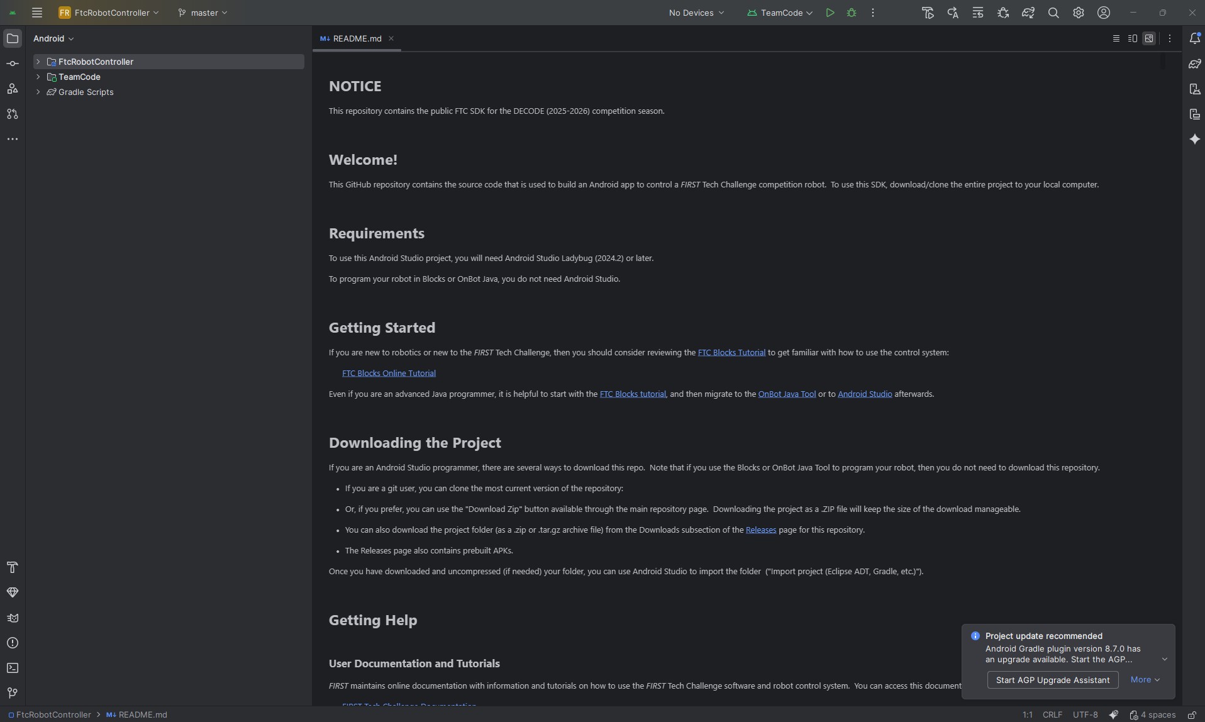
Task: Open the FTC Blocks Online Tutorial link
Action: 389,373
